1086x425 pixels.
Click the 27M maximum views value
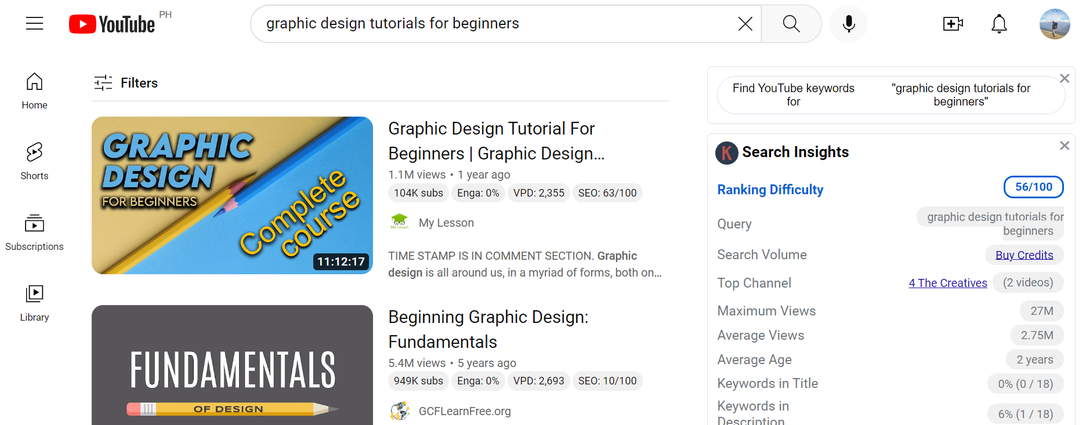tap(1042, 311)
